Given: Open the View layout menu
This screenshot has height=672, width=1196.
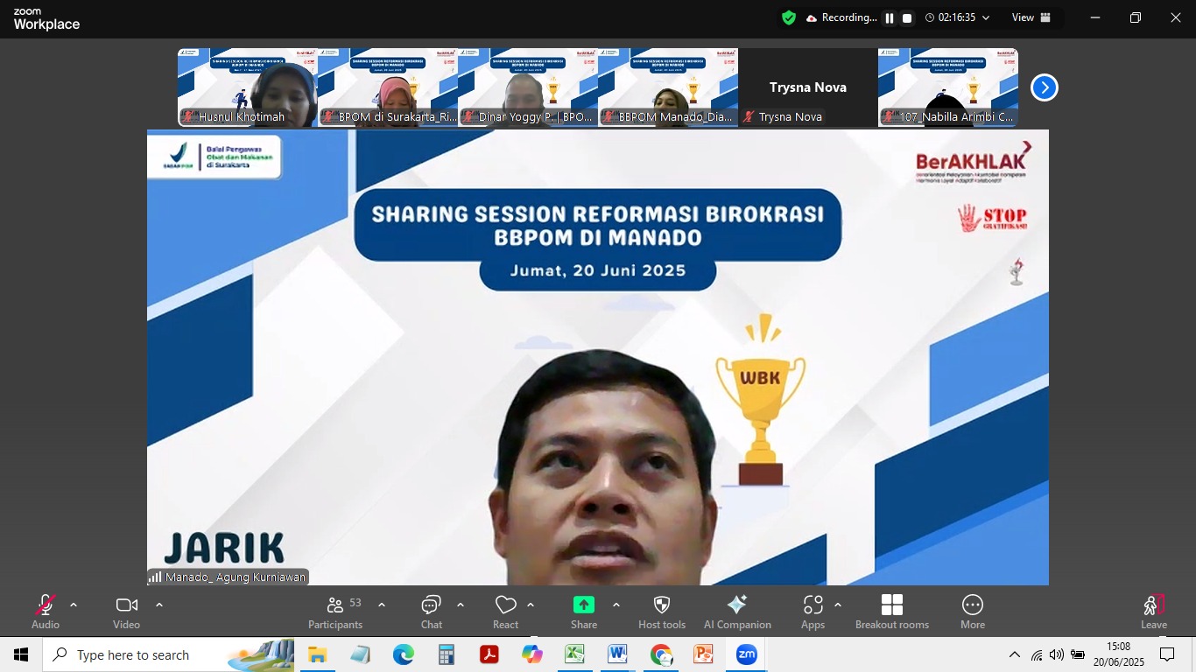Looking at the screenshot, I should [x=1030, y=17].
